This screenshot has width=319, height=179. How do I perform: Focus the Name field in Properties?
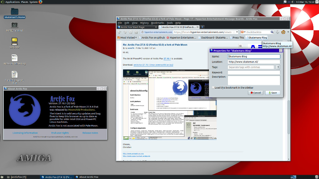click(x=254, y=57)
